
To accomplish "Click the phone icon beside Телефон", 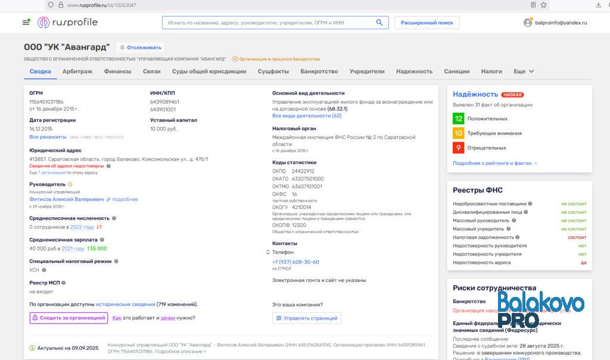I will click(x=267, y=252).
